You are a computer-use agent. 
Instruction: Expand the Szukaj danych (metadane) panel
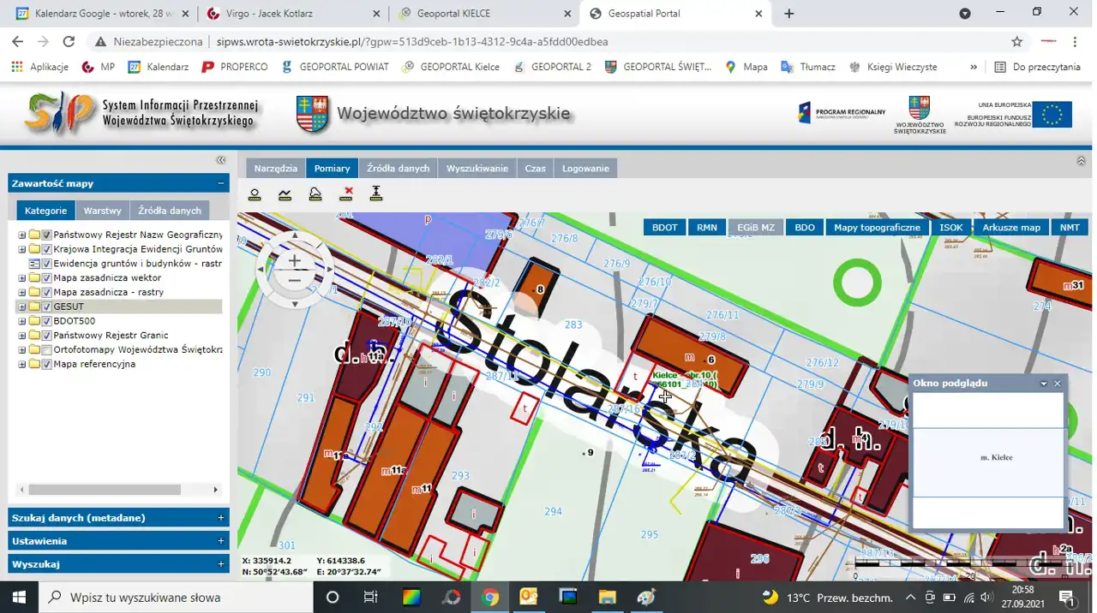coord(220,518)
